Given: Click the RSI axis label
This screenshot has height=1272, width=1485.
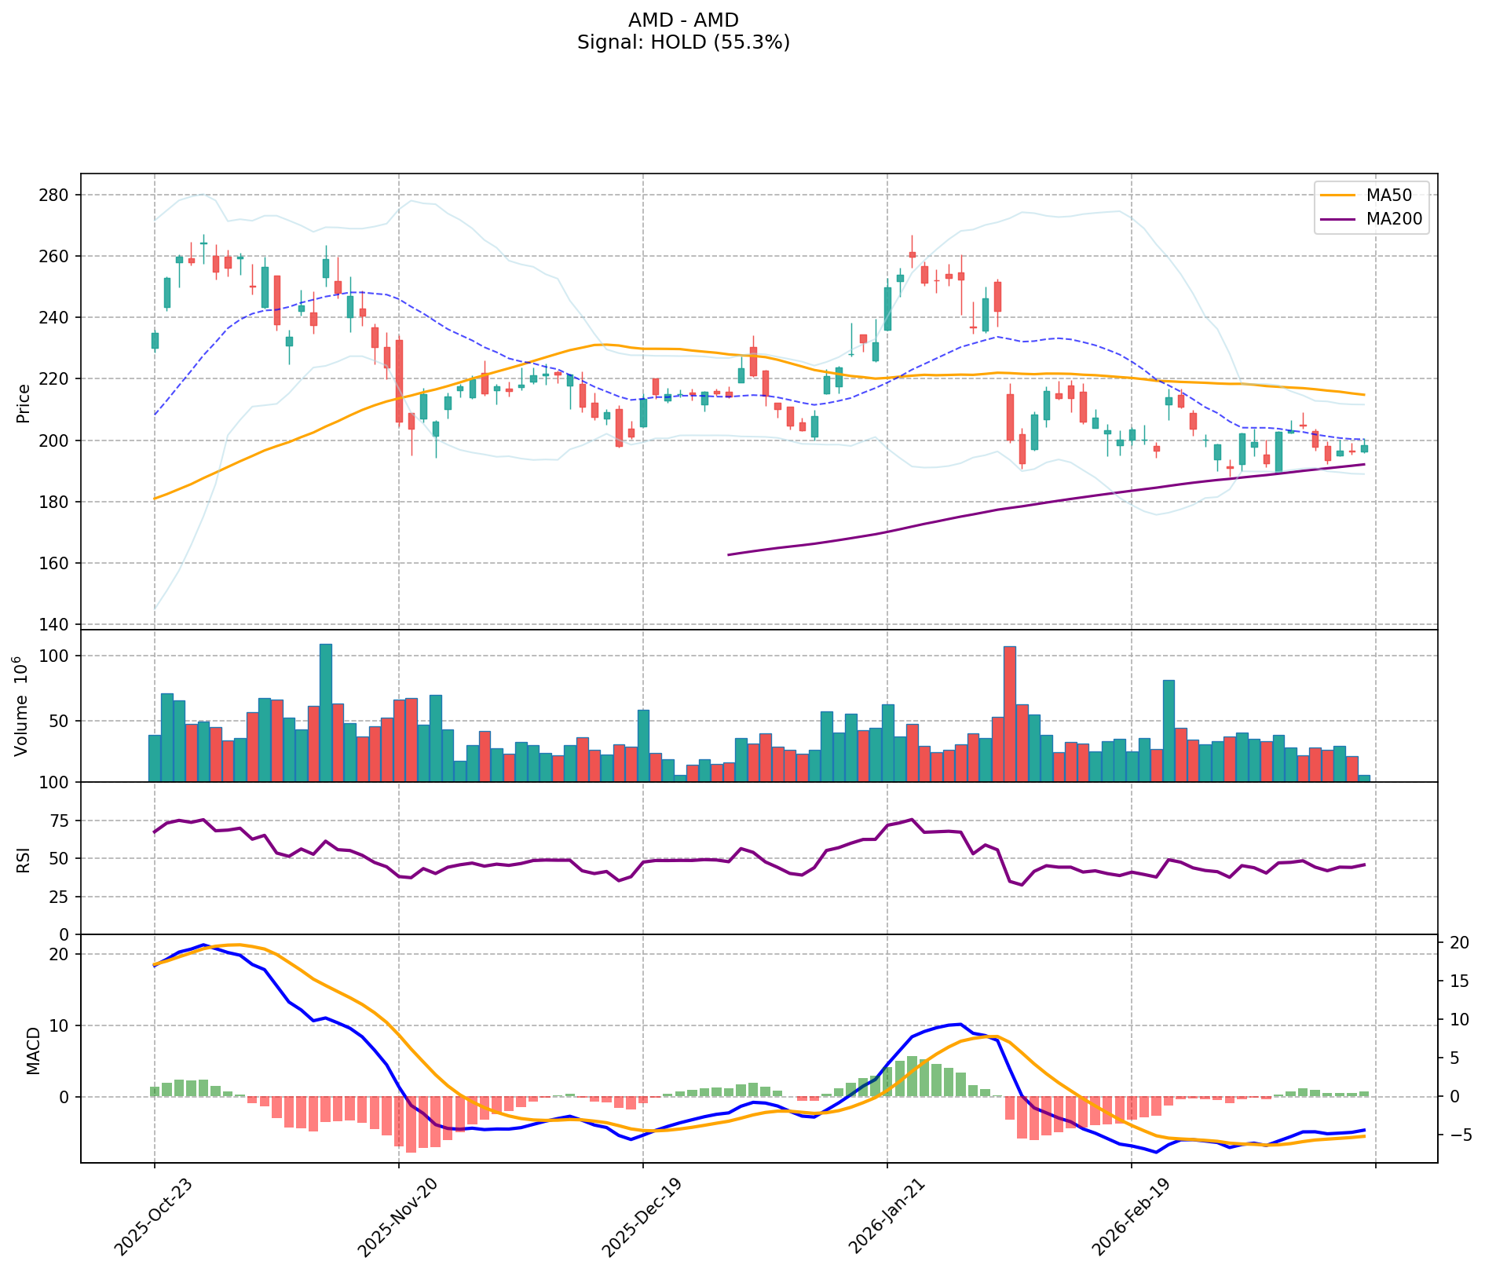Looking at the screenshot, I should [x=24, y=859].
